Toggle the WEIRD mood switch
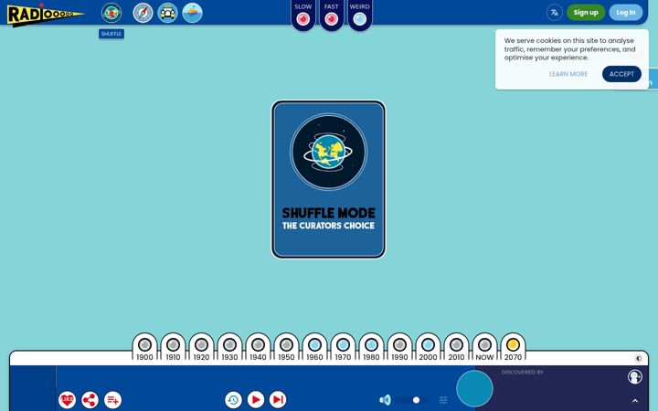 [x=360, y=19]
